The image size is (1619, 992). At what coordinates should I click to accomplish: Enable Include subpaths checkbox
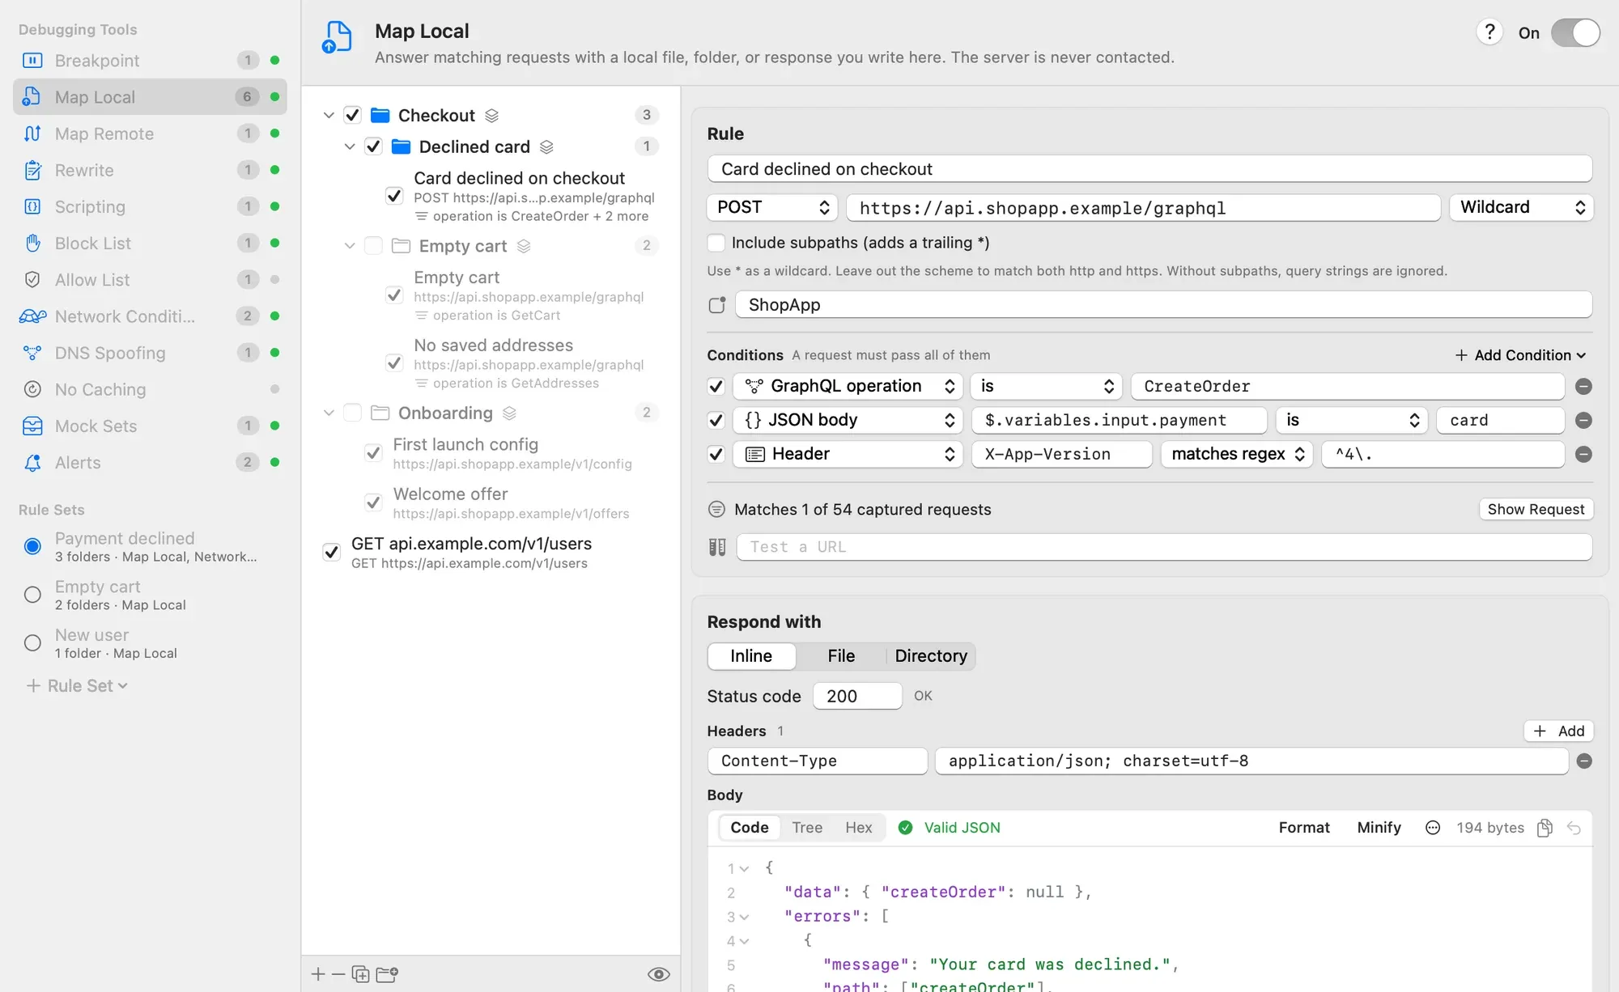pyautogui.click(x=716, y=243)
